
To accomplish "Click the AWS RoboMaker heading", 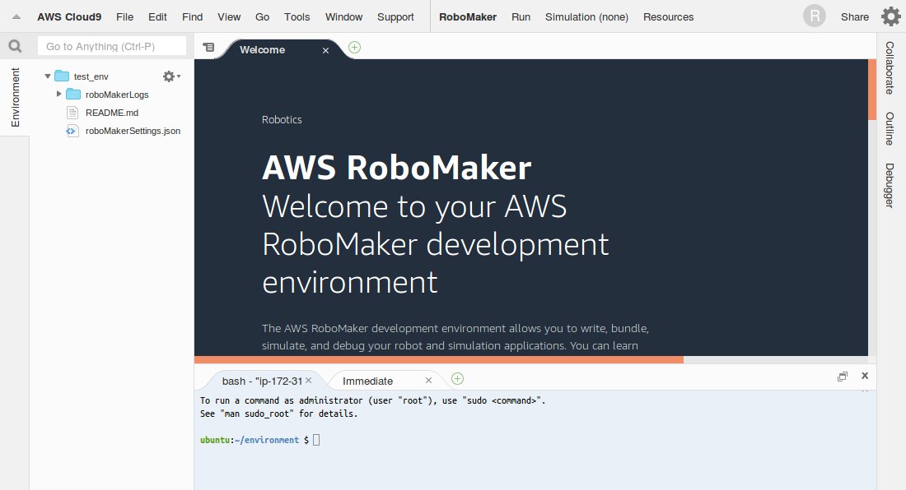I will pyautogui.click(x=396, y=168).
